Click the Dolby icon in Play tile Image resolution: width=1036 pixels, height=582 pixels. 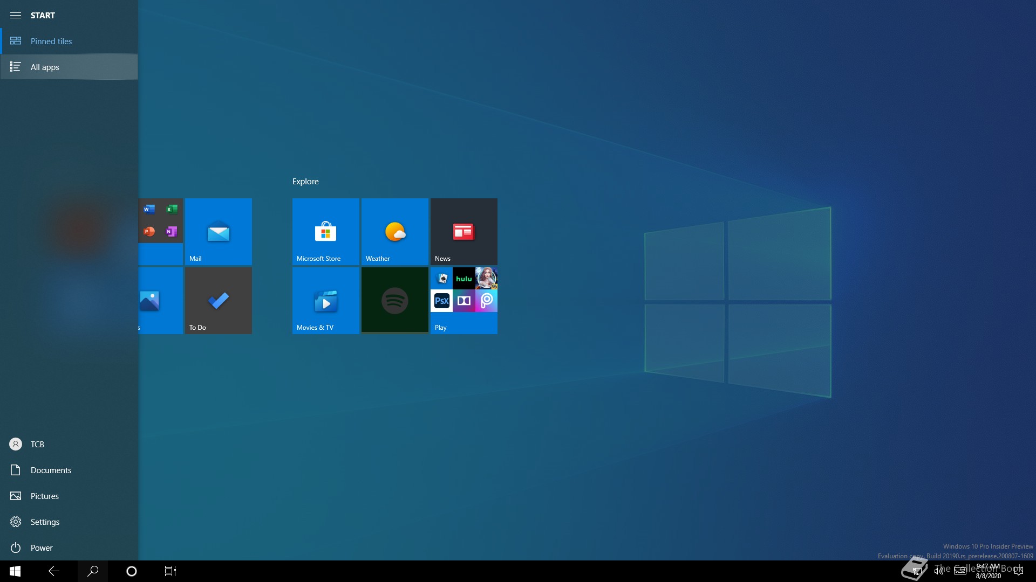coord(464,301)
